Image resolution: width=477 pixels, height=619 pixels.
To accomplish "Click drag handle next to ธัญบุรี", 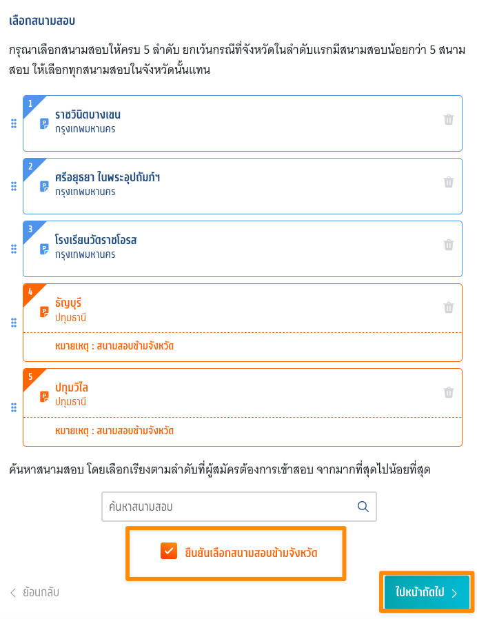I will tap(14, 323).
